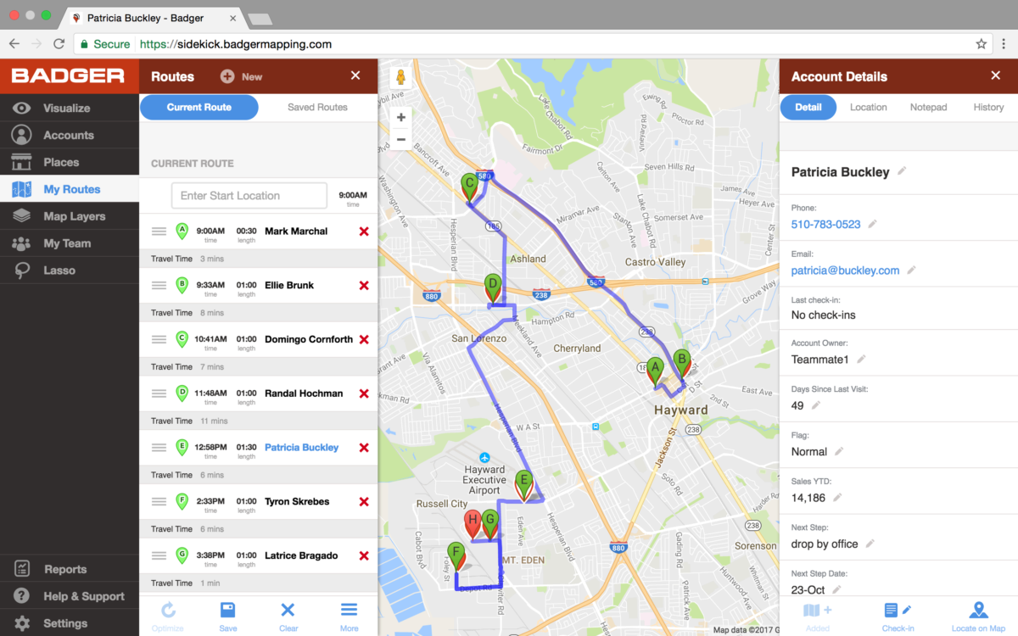Click the Enter Start Location field
This screenshot has width=1018, height=636.
tap(249, 195)
